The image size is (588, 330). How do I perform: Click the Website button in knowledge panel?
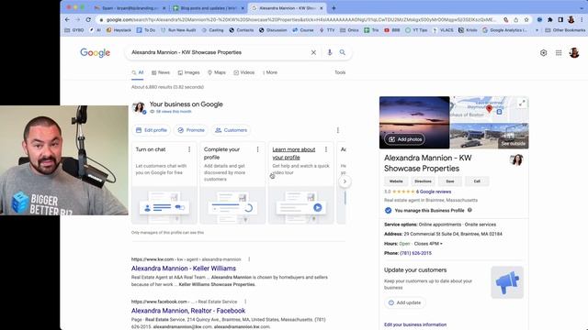click(396, 181)
